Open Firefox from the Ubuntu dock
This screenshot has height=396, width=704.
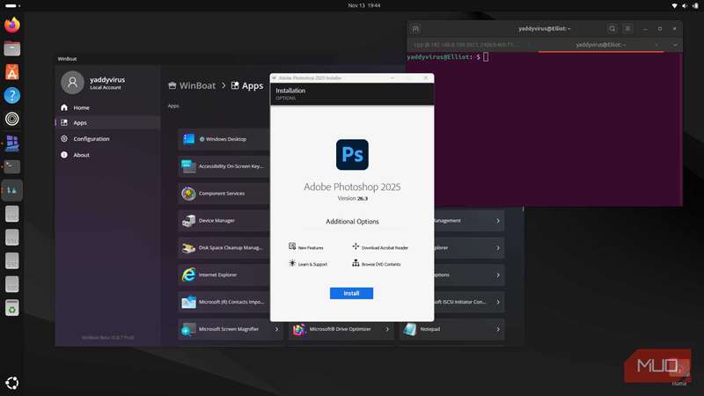(12, 26)
